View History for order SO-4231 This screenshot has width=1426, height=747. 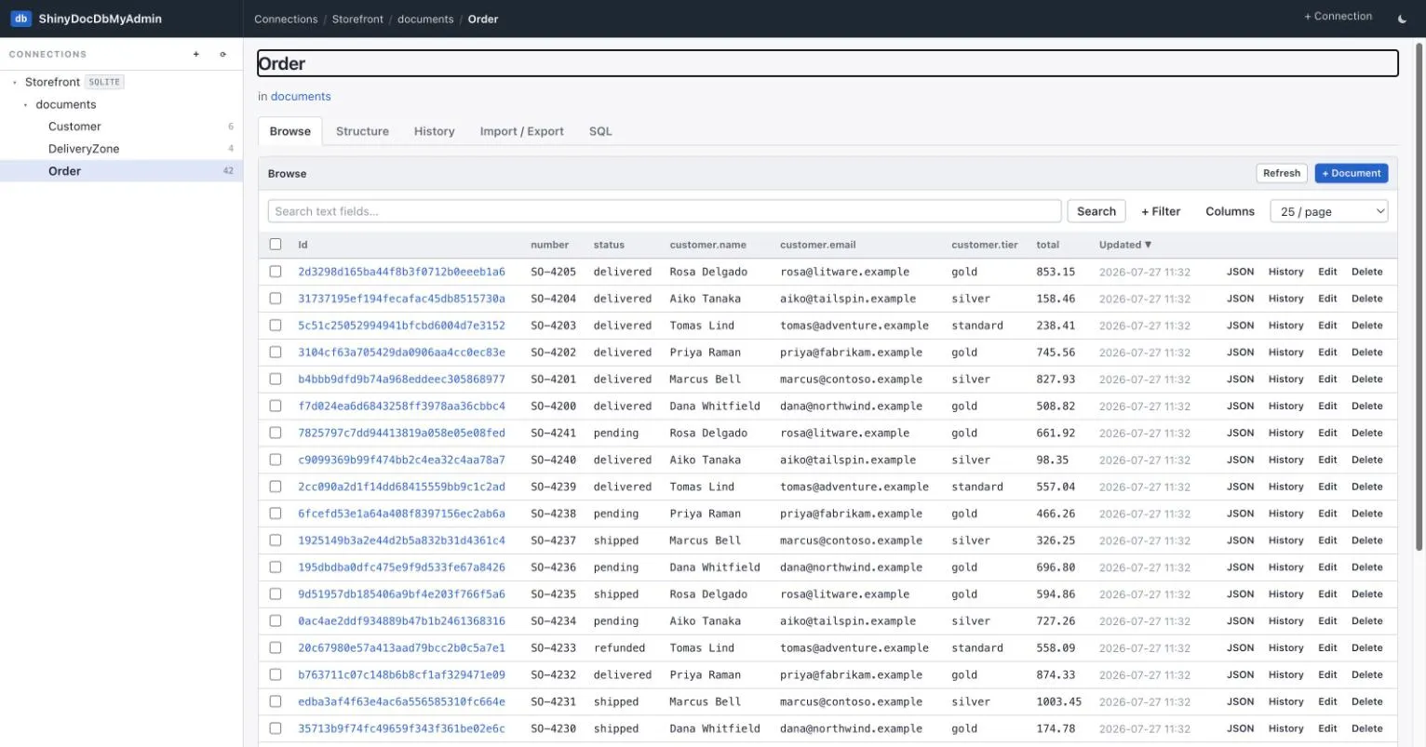click(x=1285, y=701)
